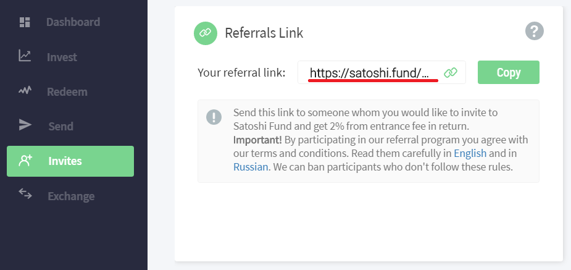Click the Invest chart icon

coord(25,56)
